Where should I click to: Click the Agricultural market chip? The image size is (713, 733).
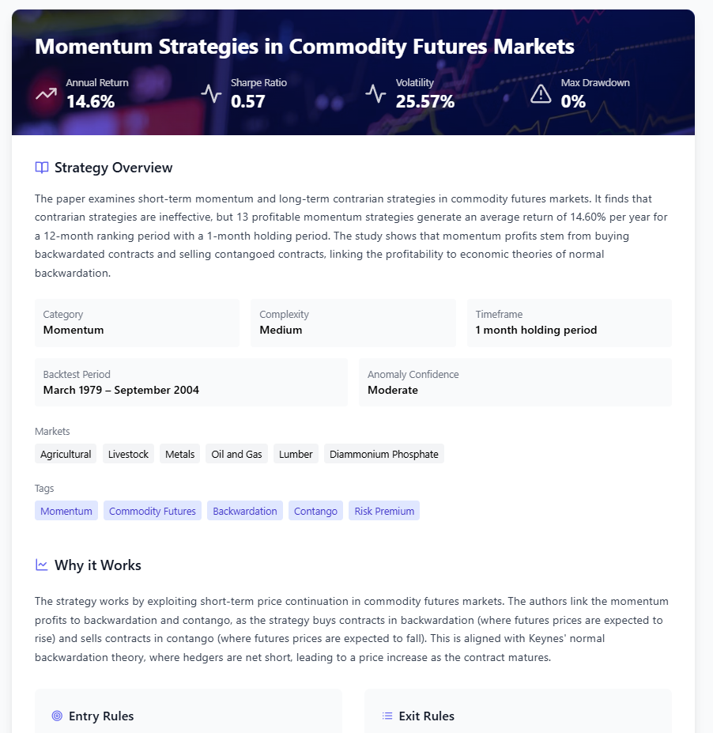point(65,453)
